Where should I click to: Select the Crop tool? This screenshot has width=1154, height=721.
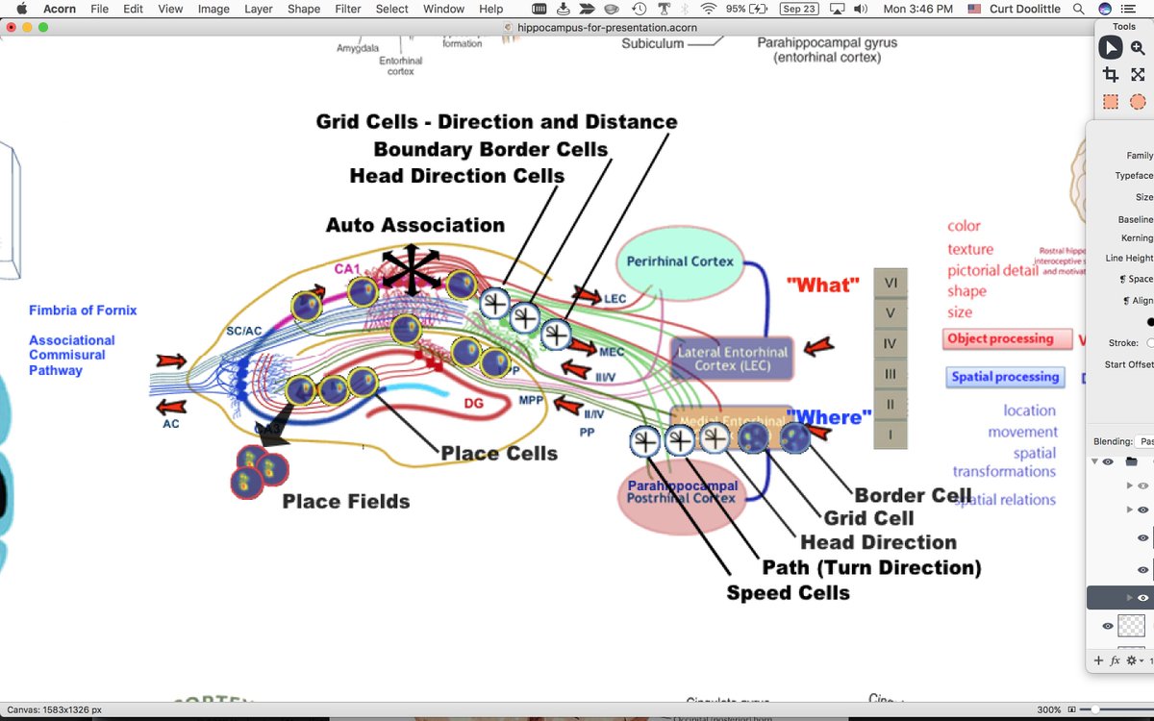point(1111,74)
